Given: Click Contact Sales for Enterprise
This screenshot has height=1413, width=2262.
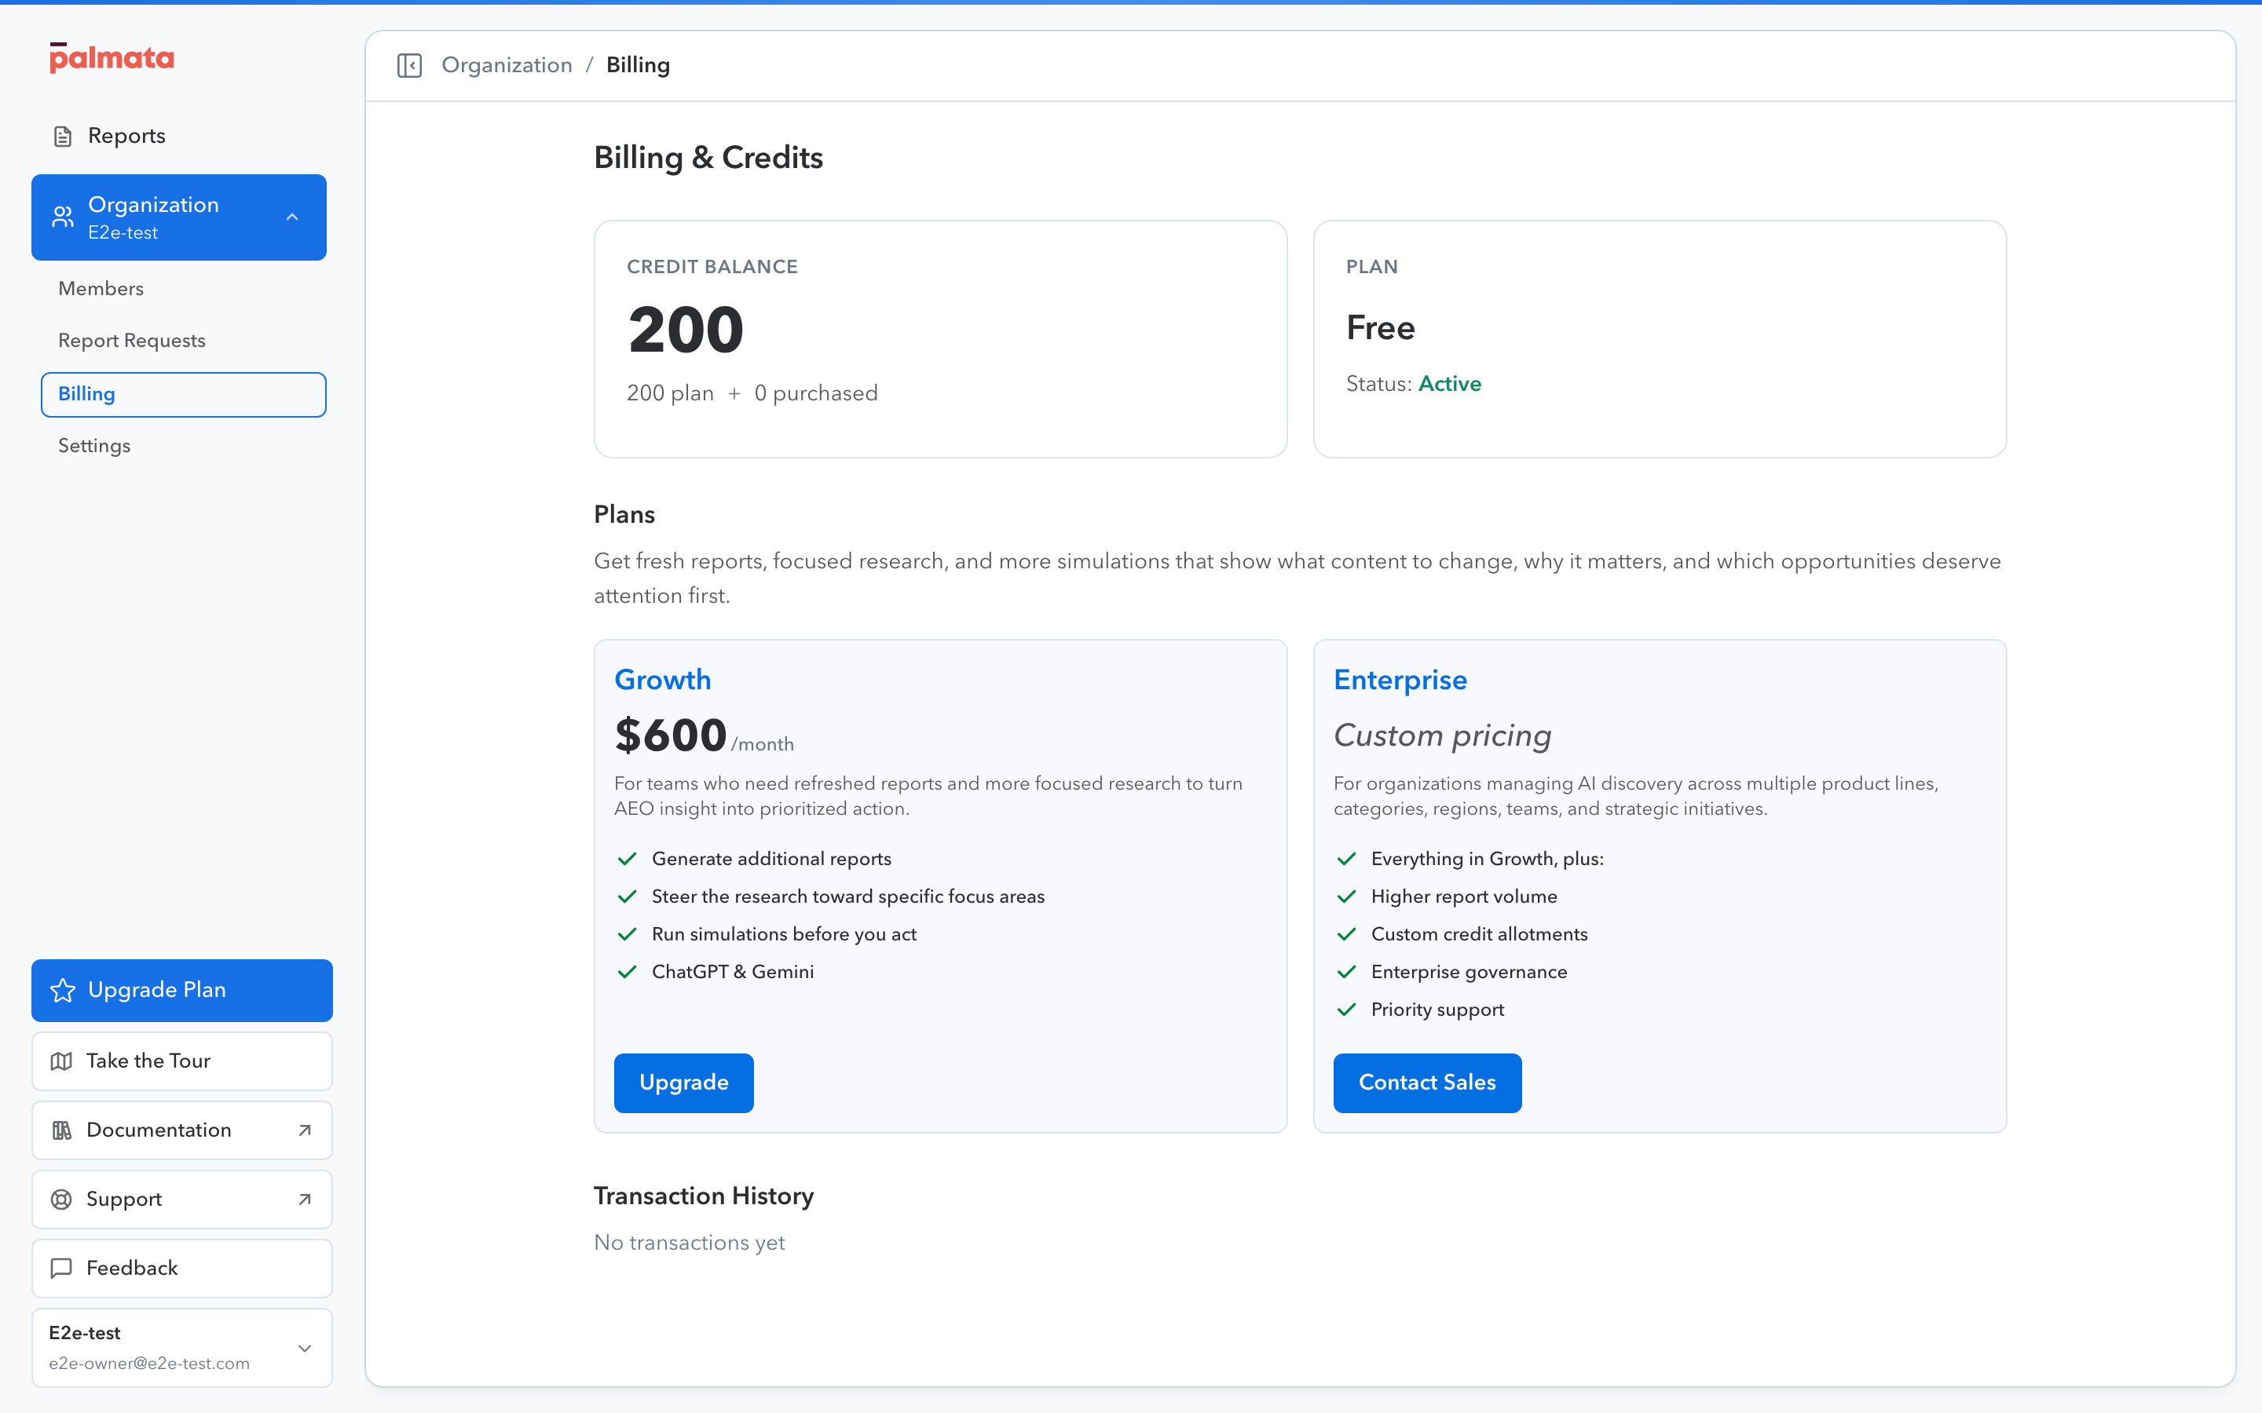Looking at the screenshot, I should click(1426, 1083).
